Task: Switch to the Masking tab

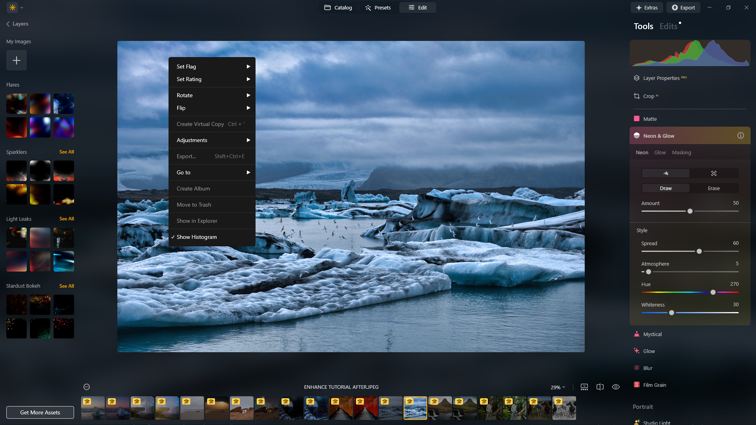Action: (x=682, y=152)
